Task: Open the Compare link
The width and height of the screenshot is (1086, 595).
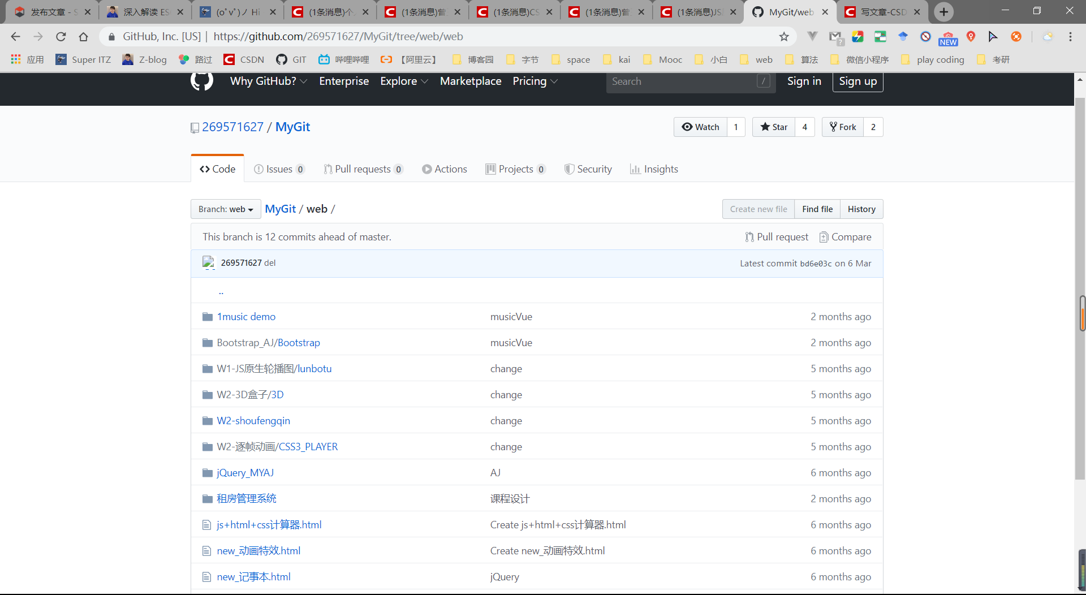Action: (x=845, y=237)
